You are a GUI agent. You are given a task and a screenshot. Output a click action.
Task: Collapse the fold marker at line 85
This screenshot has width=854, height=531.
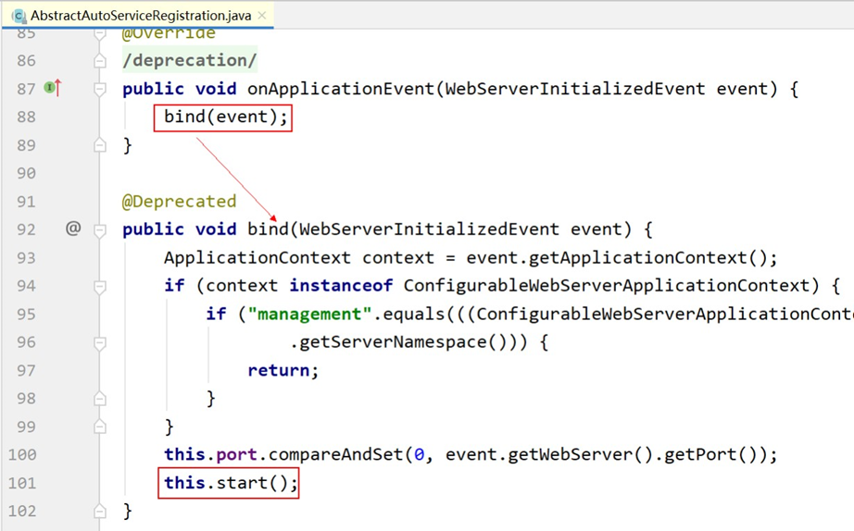100,33
